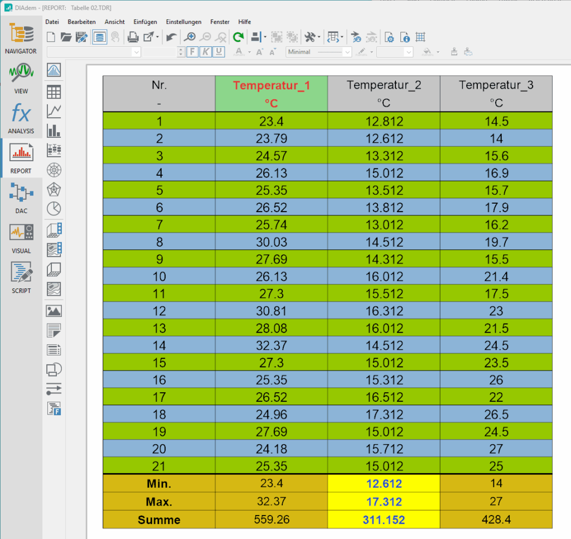The image size is (571, 539).
Task: Click the print icon in the toolbar
Action: tap(133, 37)
